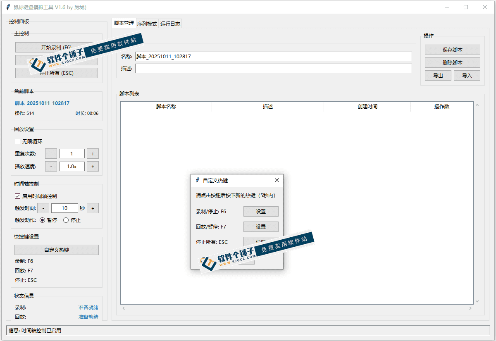Increase 播放速度 with plus button
The height and width of the screenshot is (341, 496).
(93, 166)
